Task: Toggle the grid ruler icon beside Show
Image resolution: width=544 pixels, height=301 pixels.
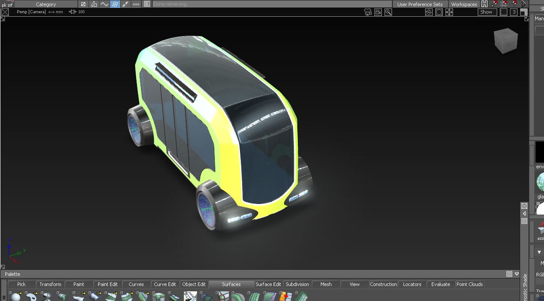Action: click(x=503, y=12)
